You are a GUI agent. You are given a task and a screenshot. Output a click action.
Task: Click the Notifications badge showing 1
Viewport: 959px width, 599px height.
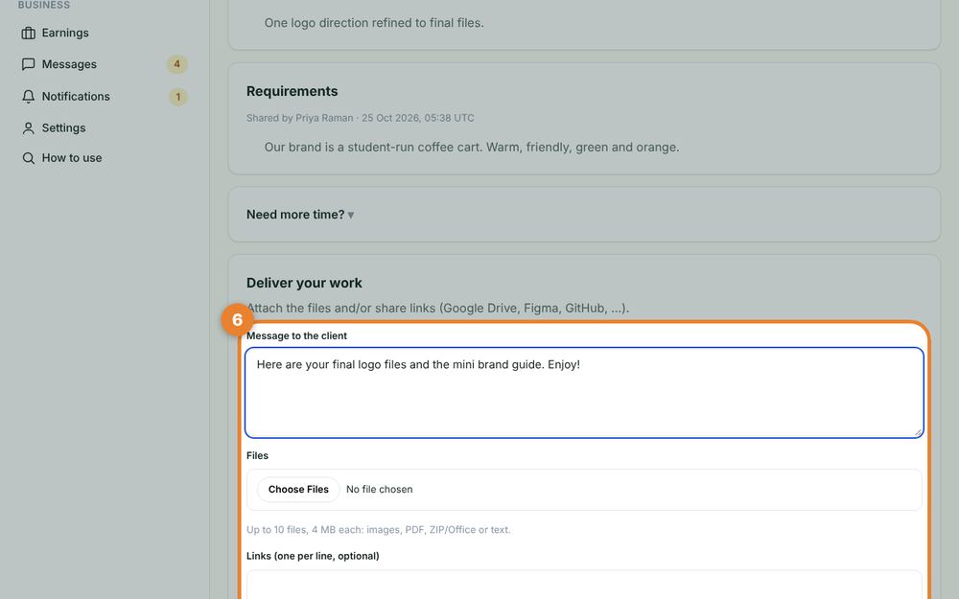pyautogui.click(x=178, y=97)
